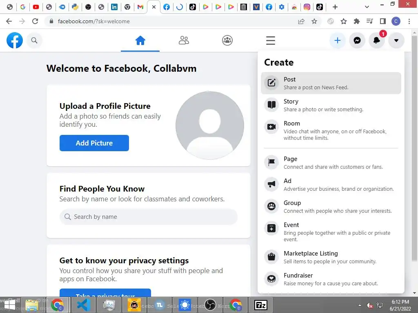The height and width of the screenshot is (313, 418).
Task: Open Visual Studio Code from taskbar
Action: (83, 305)
